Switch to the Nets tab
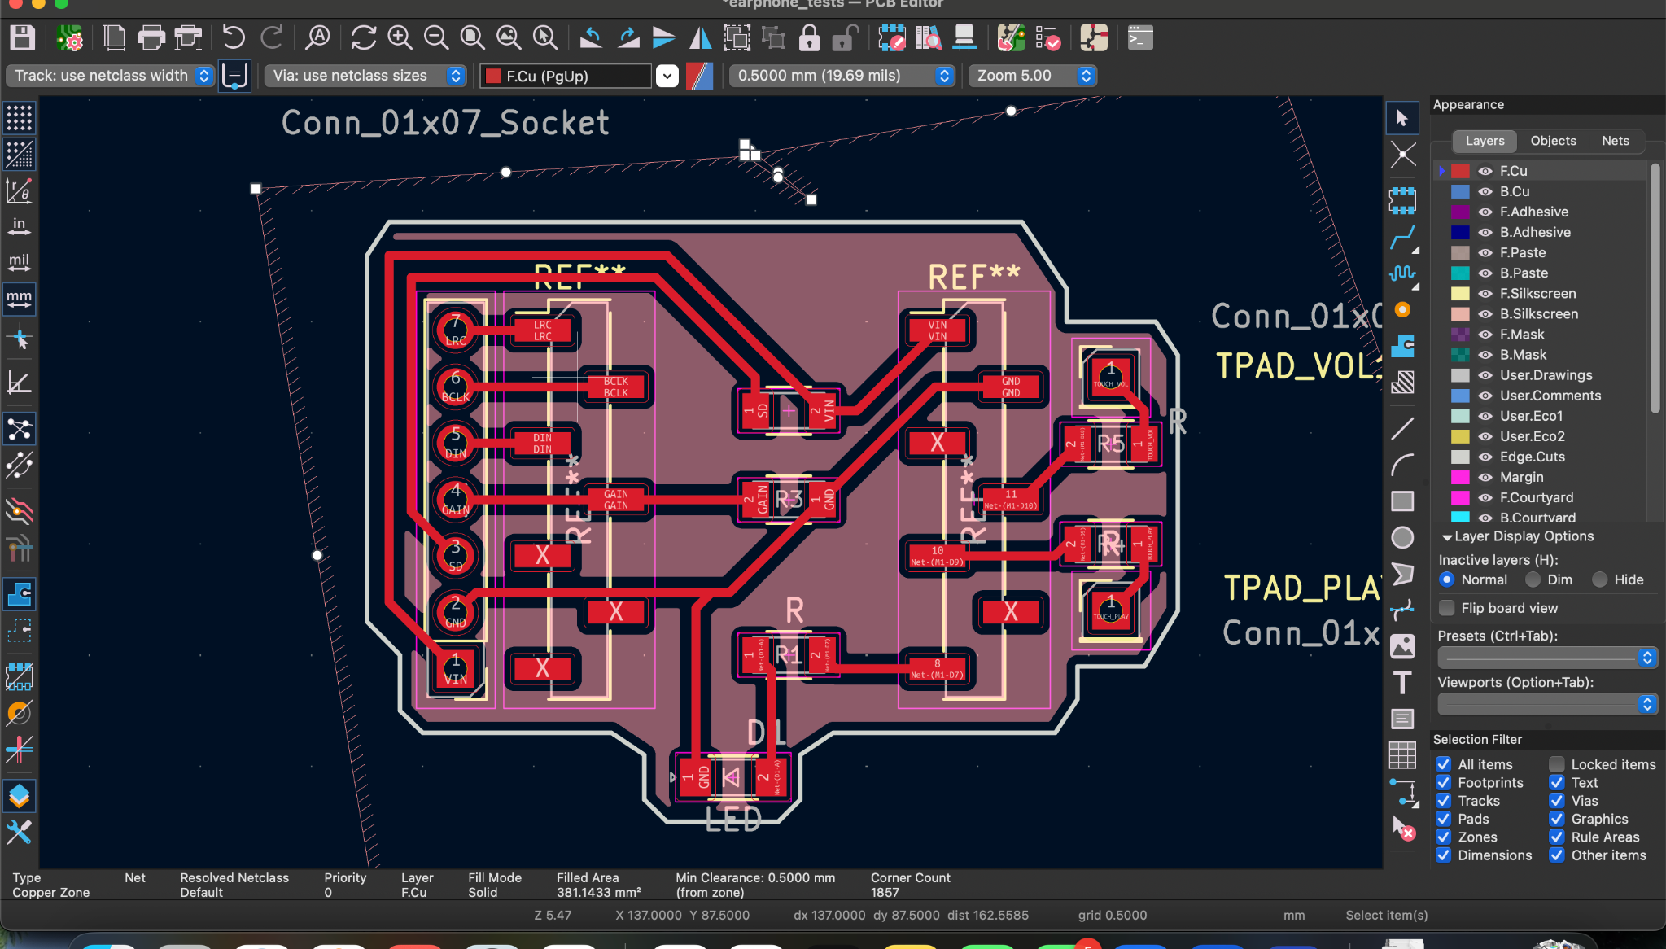This screenshot has height=949, width=1666. 1615,141
